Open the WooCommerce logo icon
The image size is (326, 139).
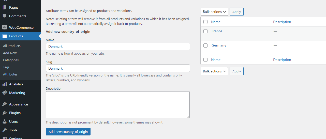point(5,27)
